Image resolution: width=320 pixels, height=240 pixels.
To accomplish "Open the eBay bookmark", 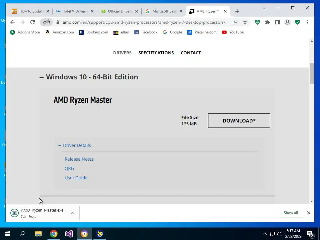I will (x=121, y=32).
